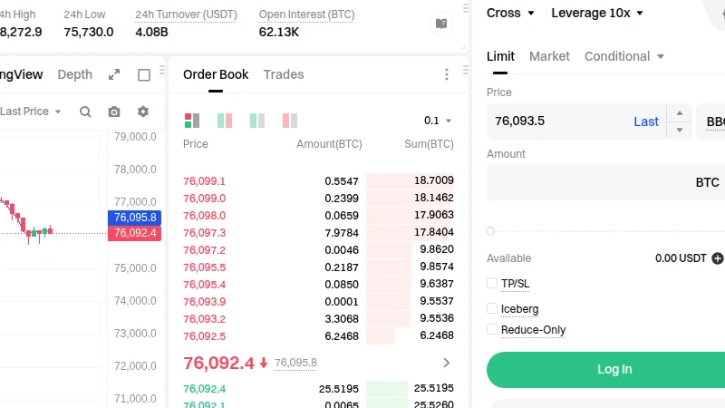Grab the chart panel drag handle
The width and height of the screenshot is (725, 408).
pos(162,70)
